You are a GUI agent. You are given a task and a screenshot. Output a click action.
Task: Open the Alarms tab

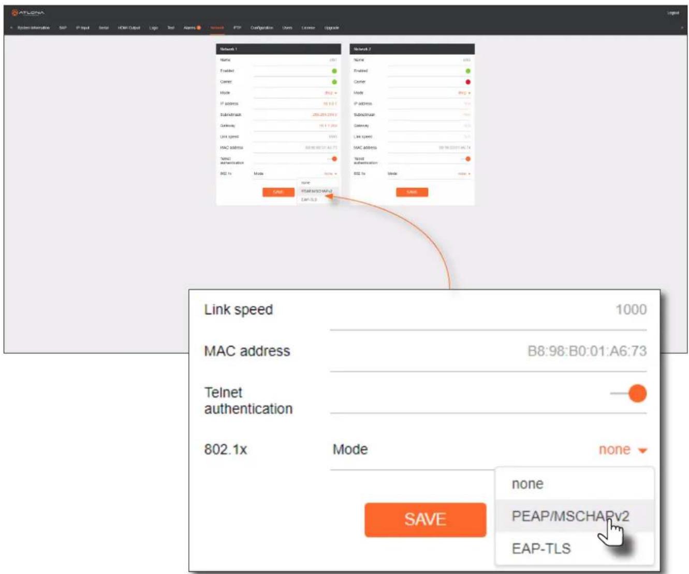(x=189, y=28)
